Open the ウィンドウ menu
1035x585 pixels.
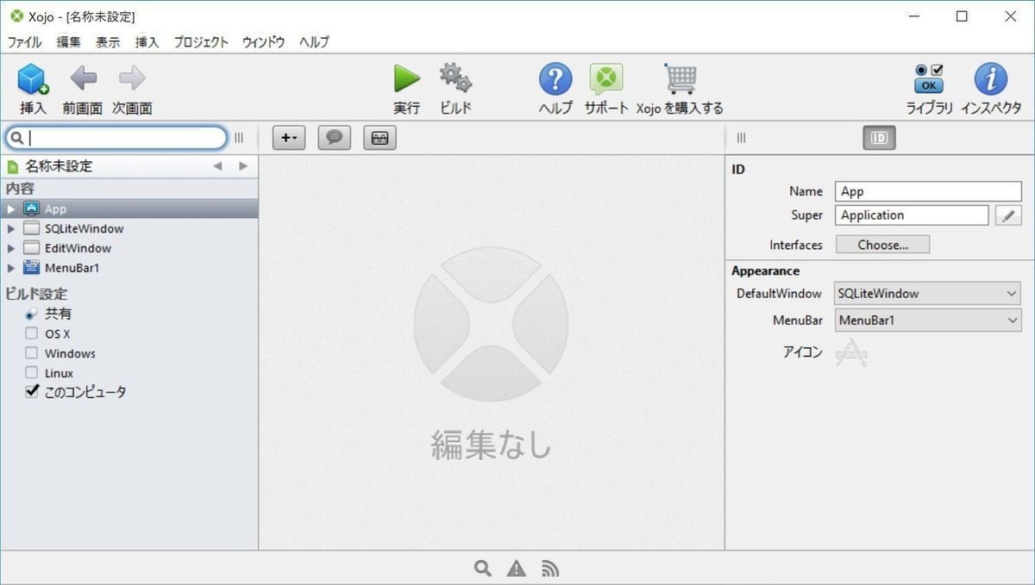263,41
